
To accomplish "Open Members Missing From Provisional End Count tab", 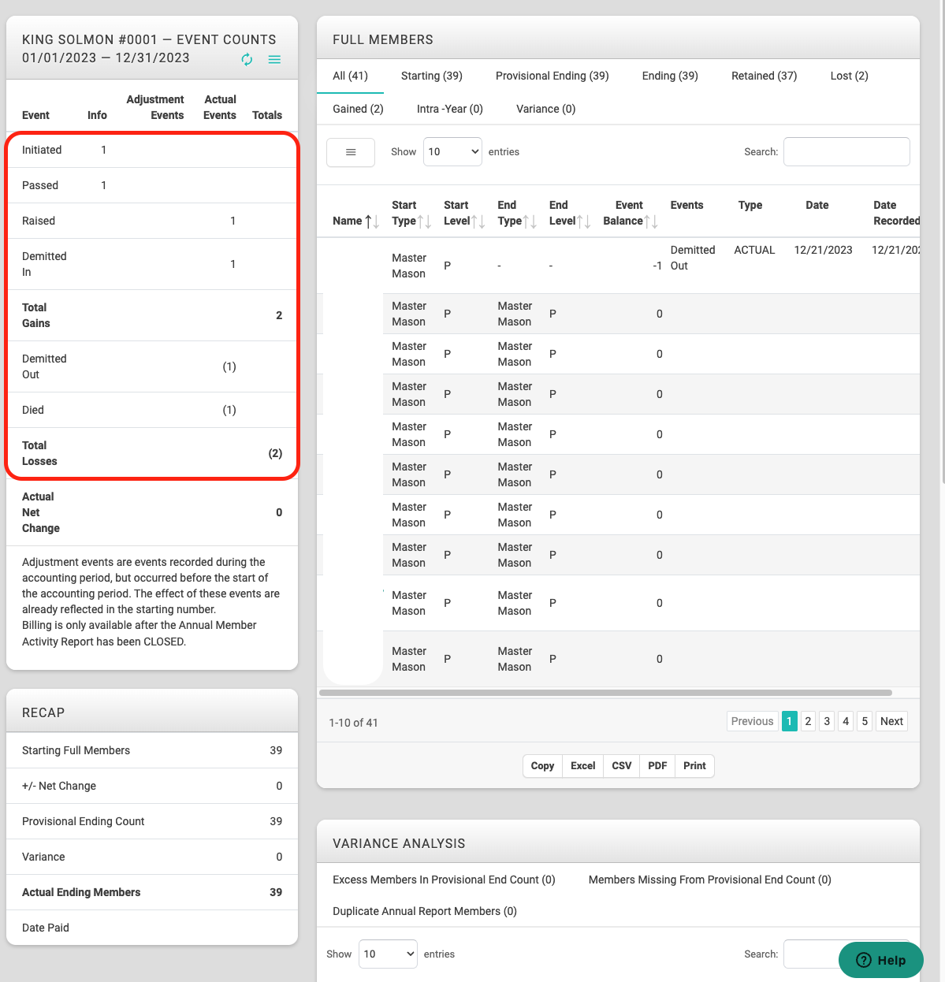I will pyautogui.click(x=709, y=880).
